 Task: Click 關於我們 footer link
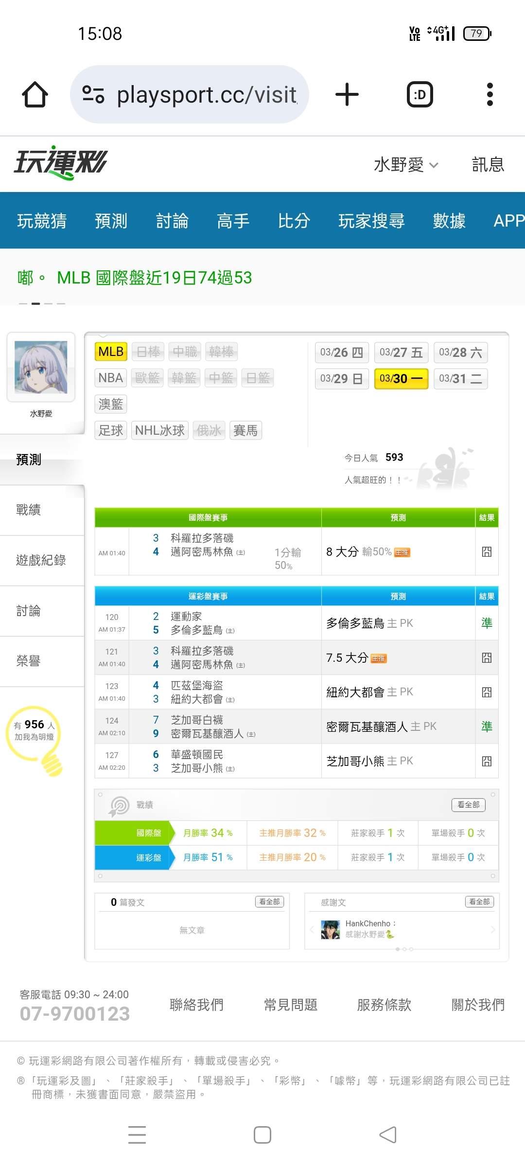point(478,1005)
